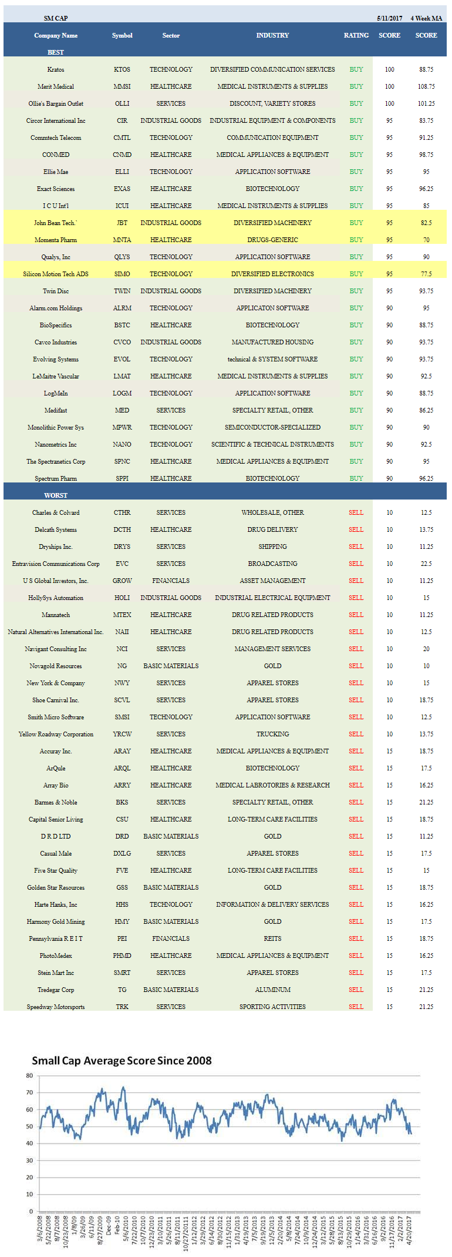Click Speedway Motorsports company name
Screen dimensions: 452x1257
point(56,1007)
